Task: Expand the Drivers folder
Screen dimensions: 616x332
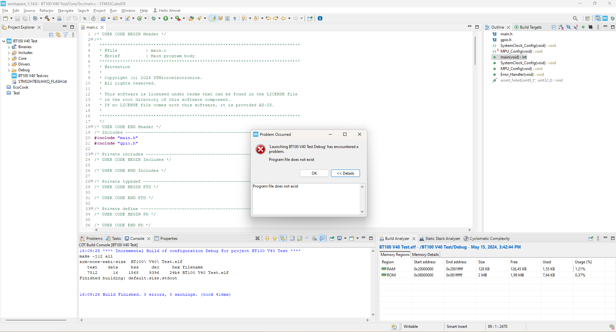Action: (x=9, y=64)
